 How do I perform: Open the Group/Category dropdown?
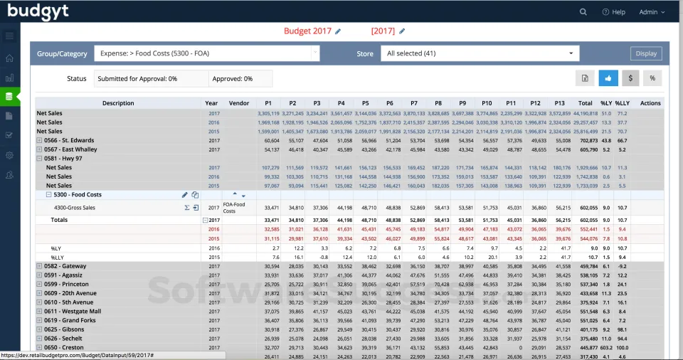[x=207, y=53]
